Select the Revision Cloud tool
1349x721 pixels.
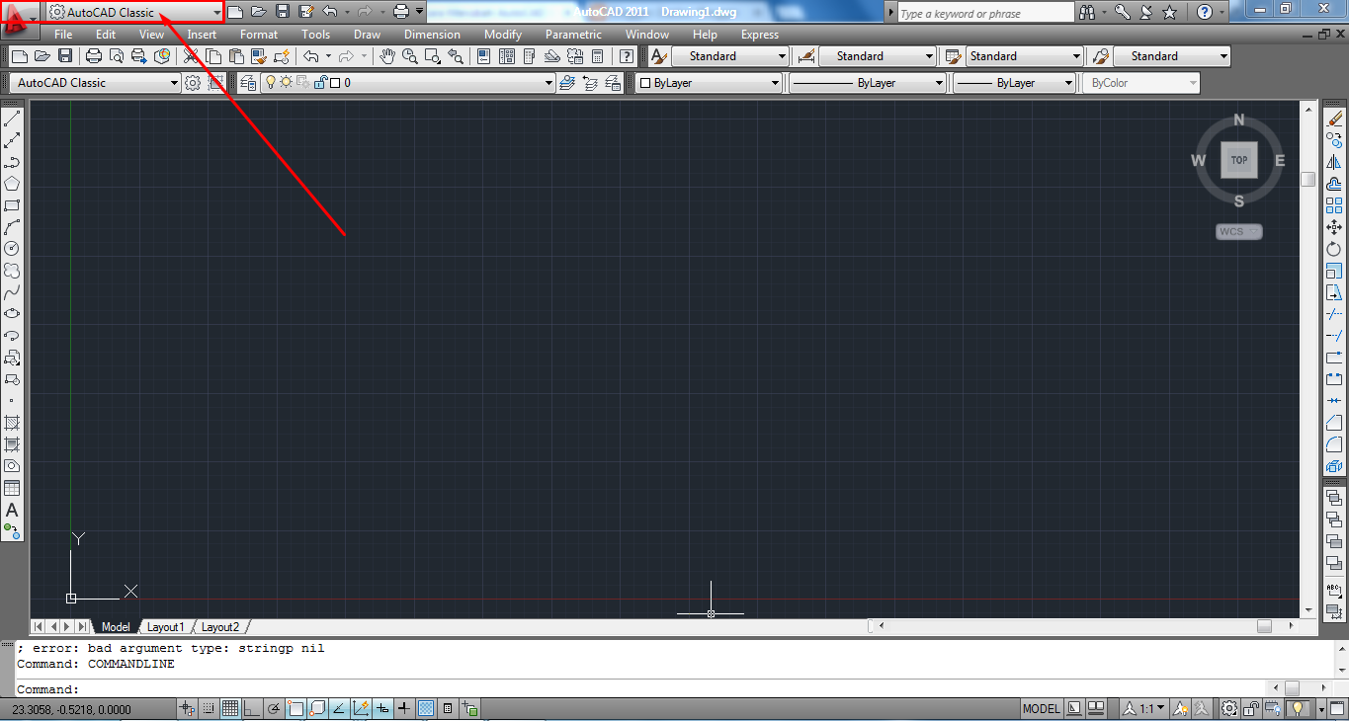tap(12, 271)
